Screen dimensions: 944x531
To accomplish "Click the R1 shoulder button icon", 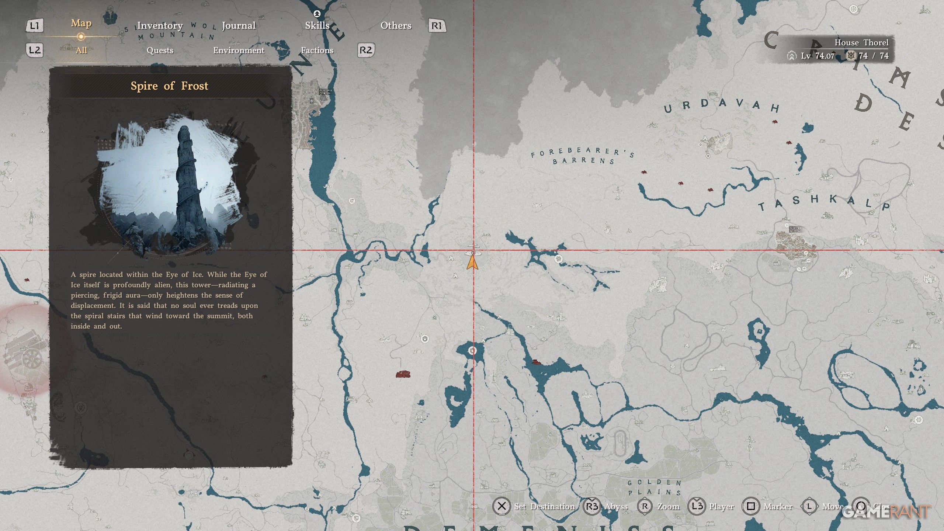I will (437, 26).
